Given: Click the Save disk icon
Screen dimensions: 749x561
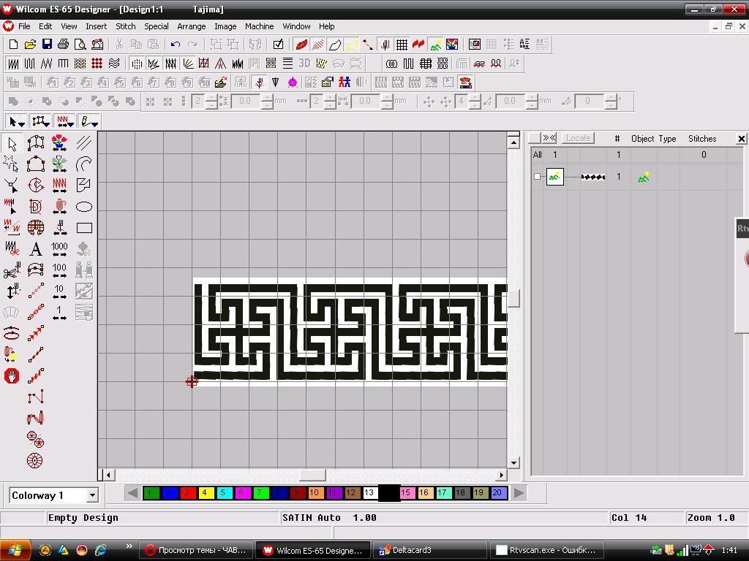Looking at the screenshot, I should [47, 45].
